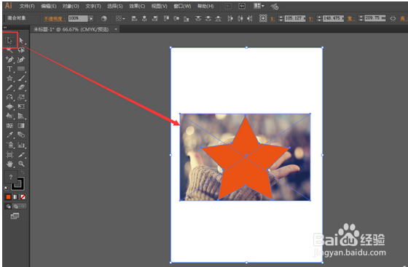Select the Column Graph tool

tap(21, 145)
